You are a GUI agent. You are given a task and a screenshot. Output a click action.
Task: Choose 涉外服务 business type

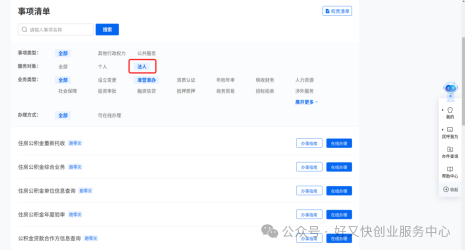pos(304,91)
